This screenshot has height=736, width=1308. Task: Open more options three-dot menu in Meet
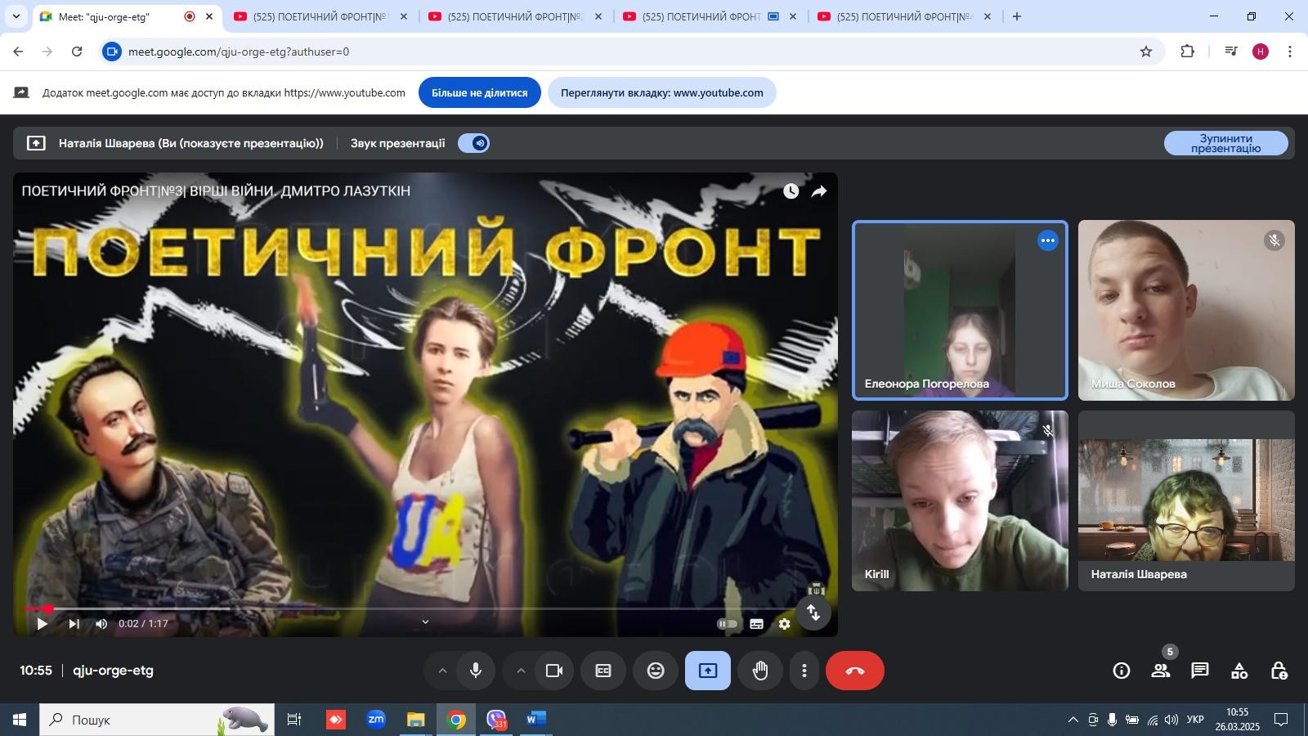[804, 671]
